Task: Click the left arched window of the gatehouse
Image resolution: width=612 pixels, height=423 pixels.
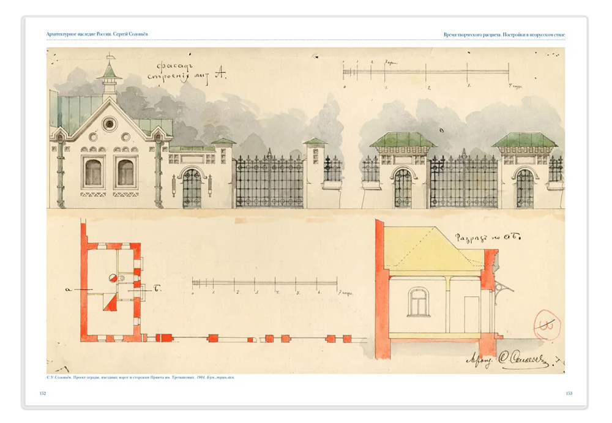Action: (93, 172)
